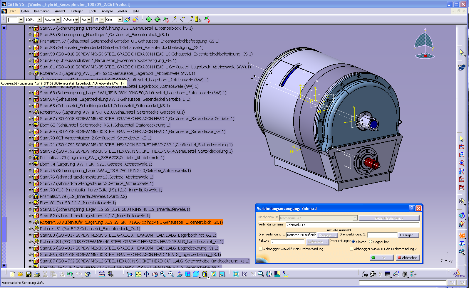This screenshot has width=469, height=288.
Task: Open the Hilfe menu
Action: [136, 11]
